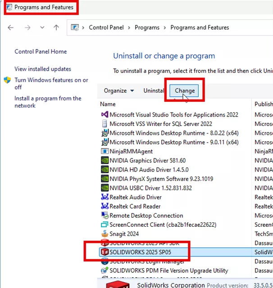The height and width of the screenshot is (288, 273).
Task: Click Remote Desktop Connection icon
Action: [105, 216]
